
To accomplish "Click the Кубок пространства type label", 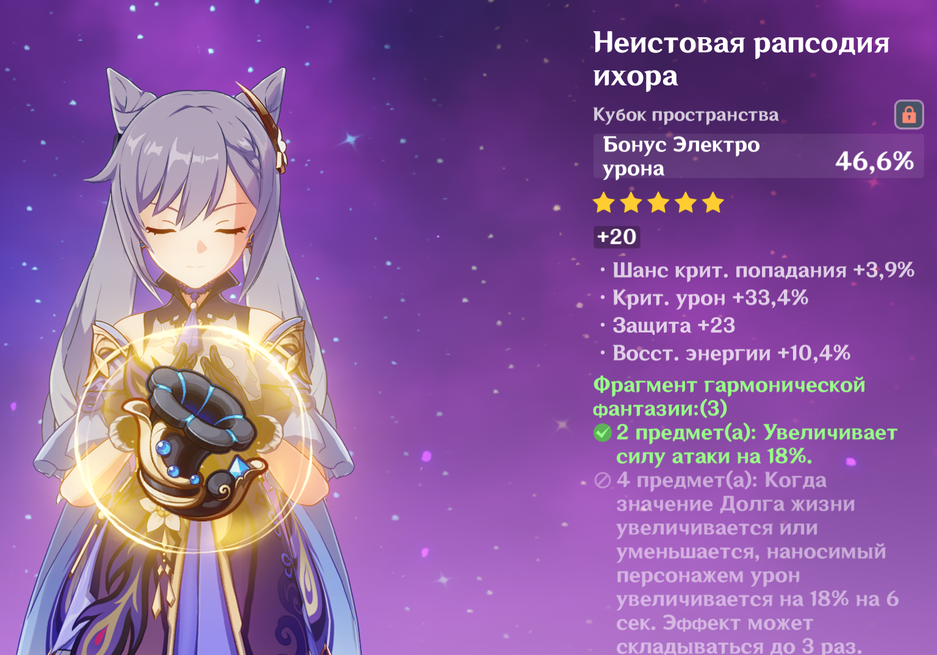I will pos(686,115).
